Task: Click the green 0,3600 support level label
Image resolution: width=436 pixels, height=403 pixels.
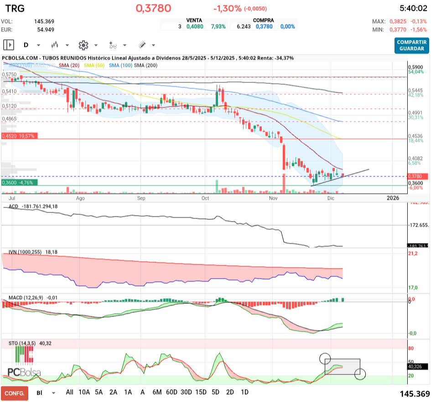Action: (19, 183)
